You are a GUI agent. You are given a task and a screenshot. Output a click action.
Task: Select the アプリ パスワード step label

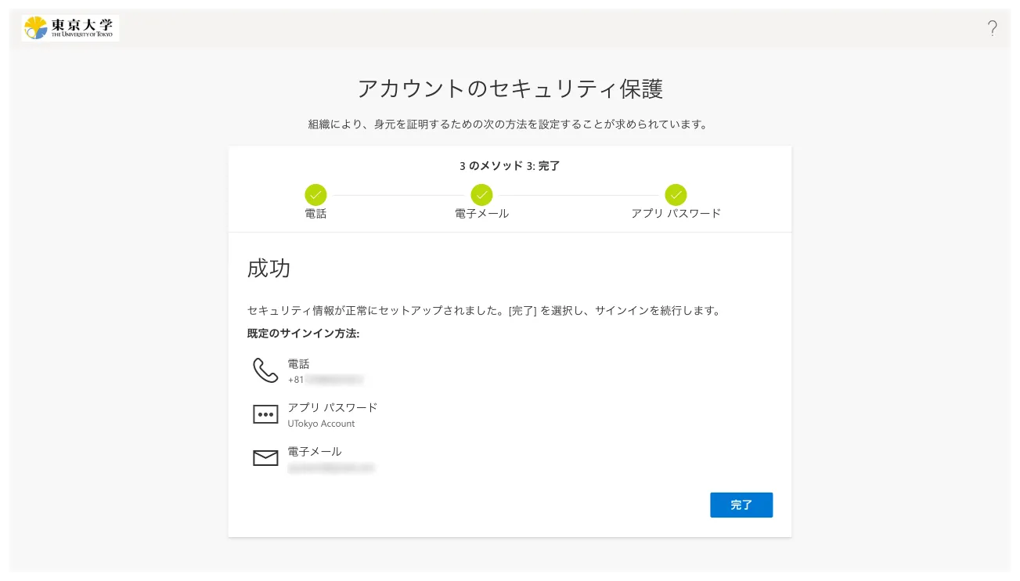click(676, 214)
